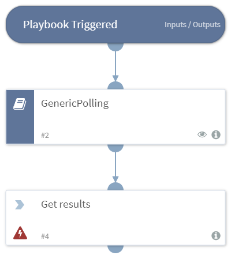Image resolution: width=231 pixels, height=259 pixels.
Task: Open info icon on GenericPolling task
Action: pos(216,134)
